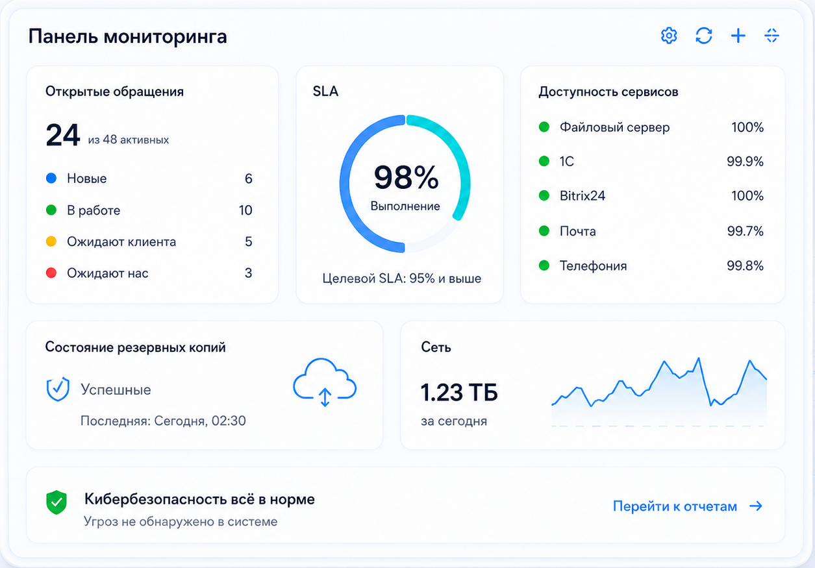Click the 99.7% availability value

[745, 231]
